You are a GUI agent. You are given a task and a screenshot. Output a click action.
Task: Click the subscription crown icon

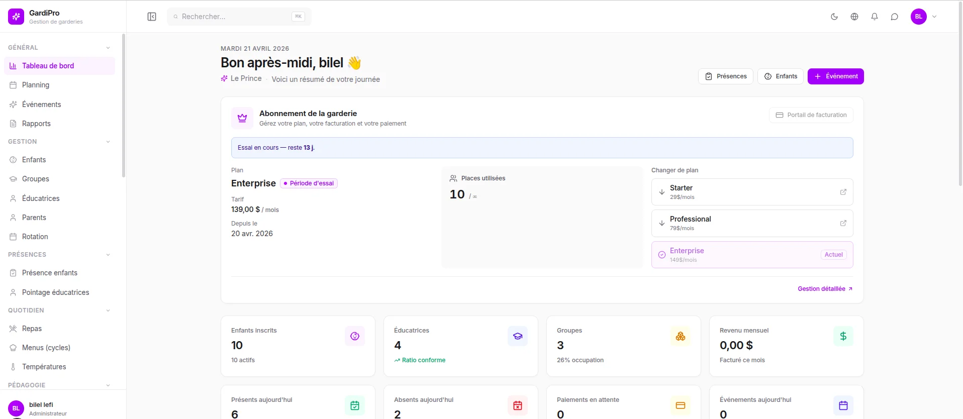242,118
